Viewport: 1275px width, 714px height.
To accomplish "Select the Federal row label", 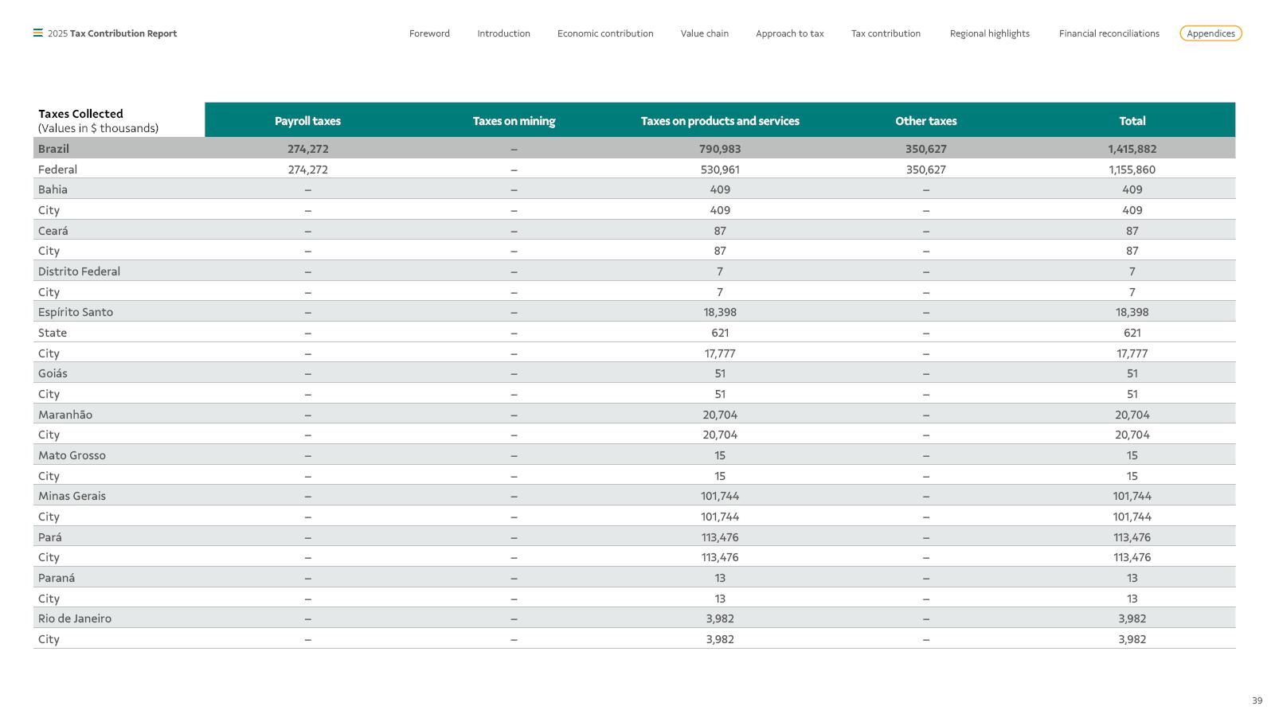I will click(x=57, y=170).
